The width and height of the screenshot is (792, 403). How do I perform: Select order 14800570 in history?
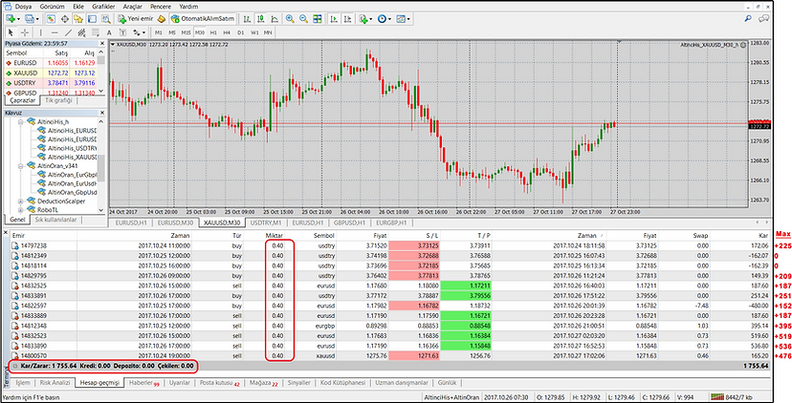tap(389, 355)
